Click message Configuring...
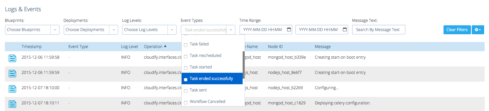Image resolution: width=489 pixels, height=111 pixels. pyautogui.click(x=327, y=88)
